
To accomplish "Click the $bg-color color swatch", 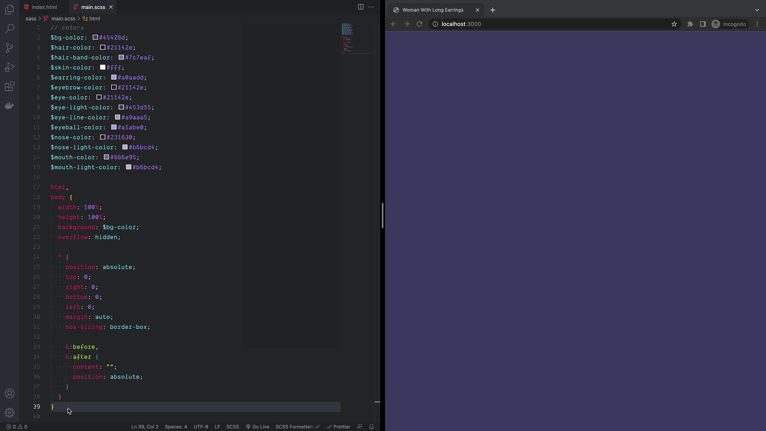I will click(95, 38).
